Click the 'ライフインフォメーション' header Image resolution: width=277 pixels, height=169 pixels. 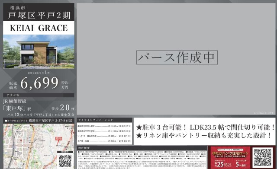tap(105, 120)
